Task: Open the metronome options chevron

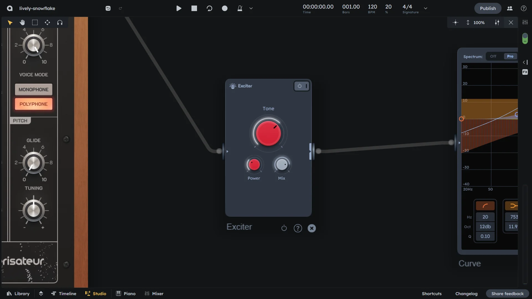Action: coord(251,8)
